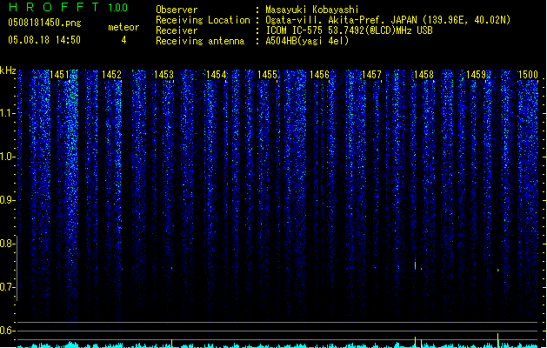
Task: Click the 1455 time marker
Action: [x=268, y=75]
